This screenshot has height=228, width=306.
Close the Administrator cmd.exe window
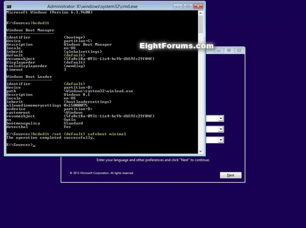click(x=198, y=6)
